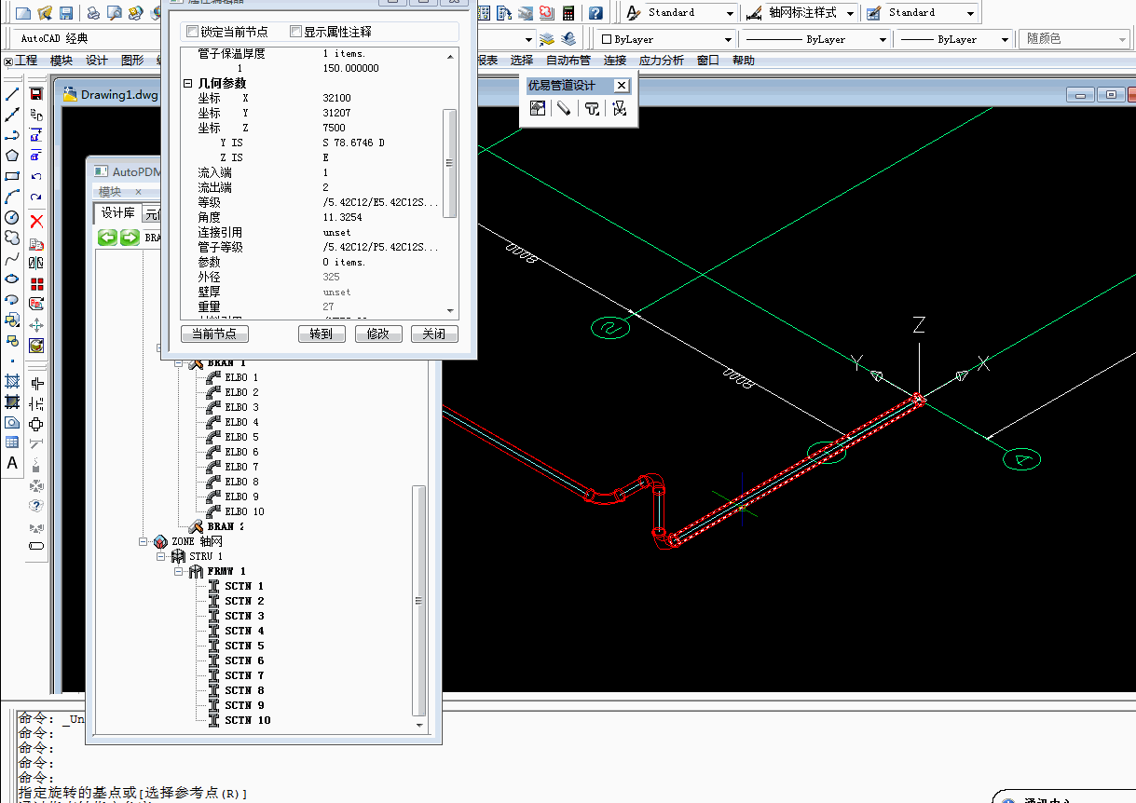This screenshot has height=803, width=1136.
Task: Click the New drawing icon
Action: 23,13
